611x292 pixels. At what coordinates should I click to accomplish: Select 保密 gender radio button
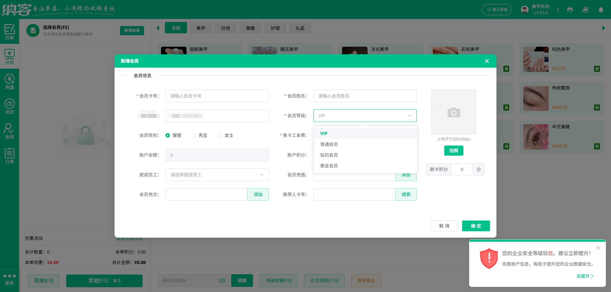(x=168, y=135)
